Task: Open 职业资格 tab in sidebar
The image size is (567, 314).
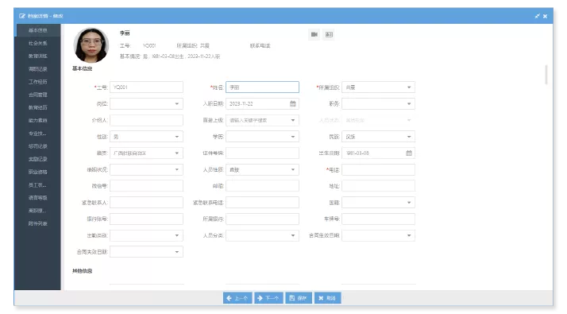Action: 38,172
